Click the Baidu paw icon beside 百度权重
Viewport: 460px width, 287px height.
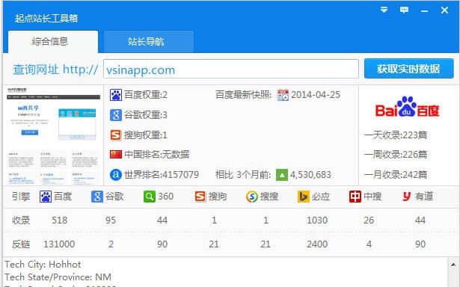pyautogui.click(x=116, y=95)
